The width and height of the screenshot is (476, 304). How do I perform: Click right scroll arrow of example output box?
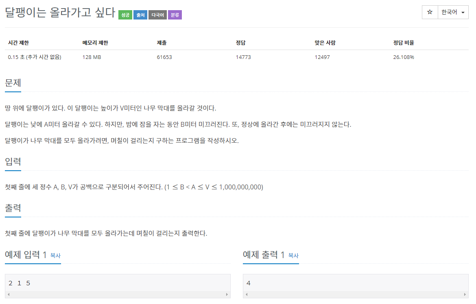(x=465, y=294)
